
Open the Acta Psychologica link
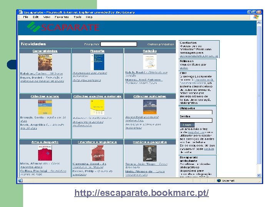point(87,80)
